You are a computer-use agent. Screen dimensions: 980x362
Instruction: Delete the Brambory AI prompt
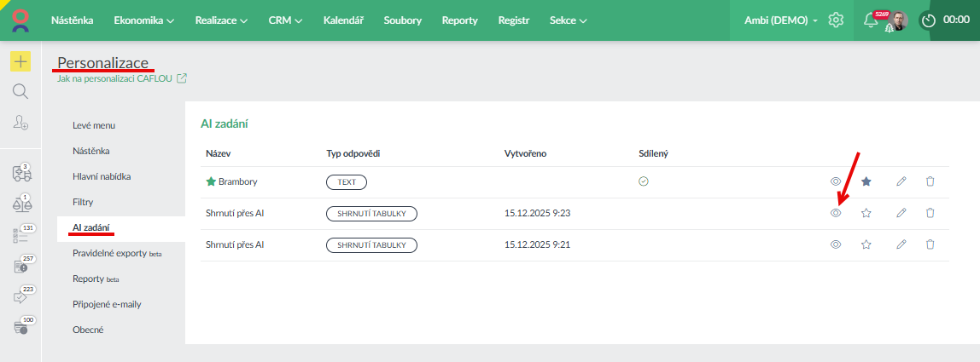pos(930,181)
